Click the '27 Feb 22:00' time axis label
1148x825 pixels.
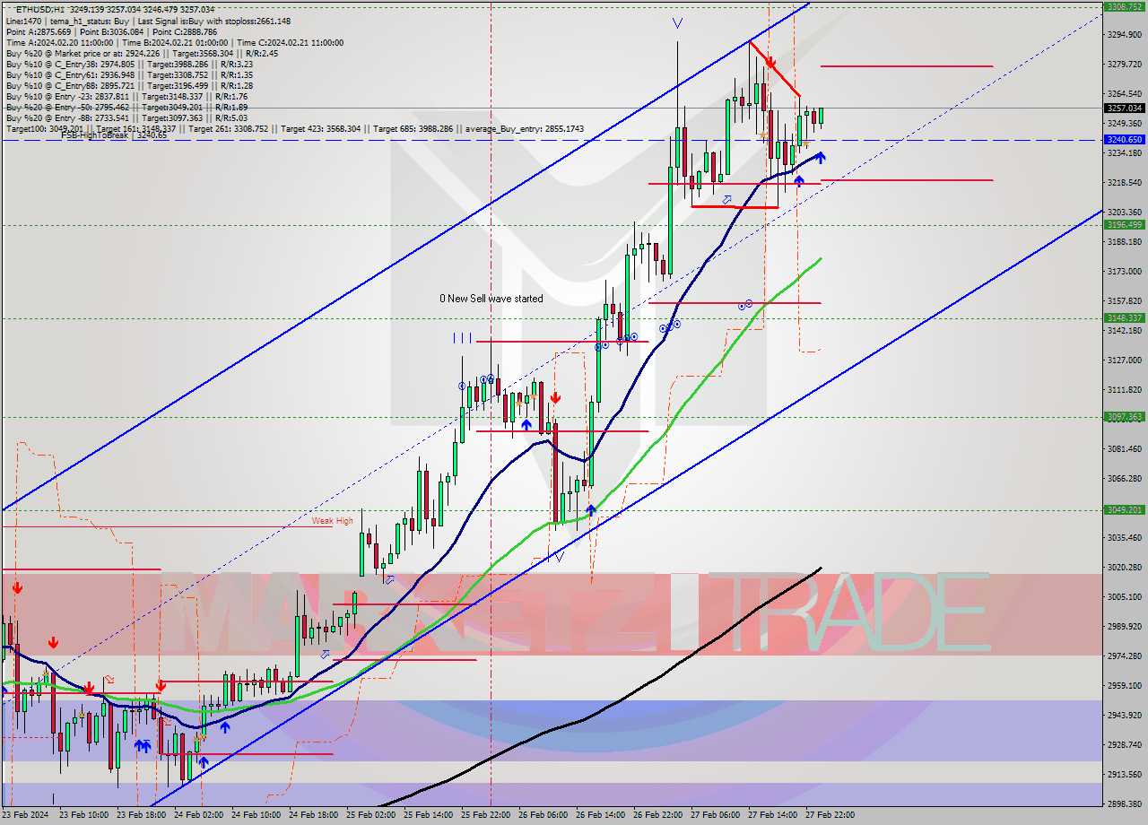coord(831,815)
